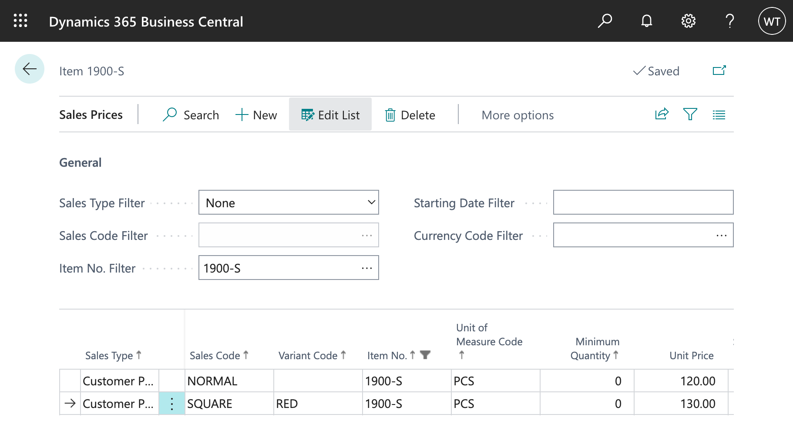Open the app launcher waffle menu

(20, 21)
